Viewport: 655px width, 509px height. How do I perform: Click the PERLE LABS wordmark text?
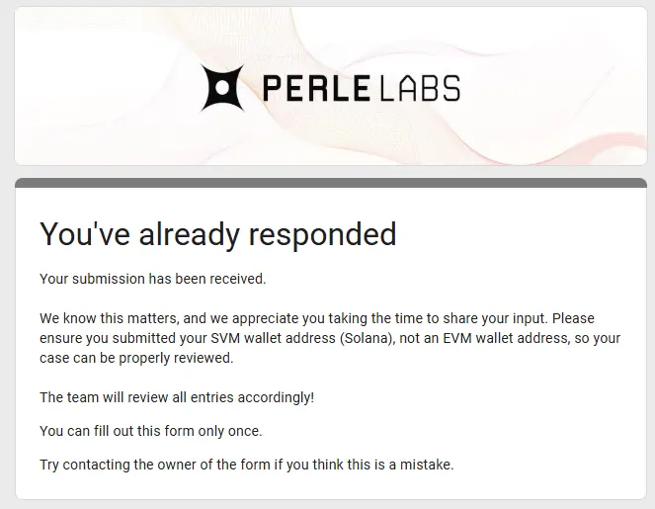pos(362,88)
